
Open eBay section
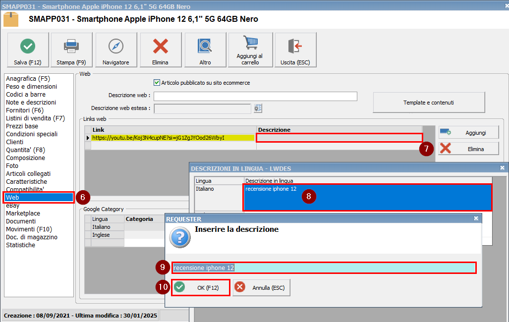(x=13, y=206)
